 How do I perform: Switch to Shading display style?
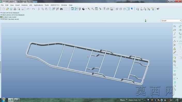tap(128, 9)
